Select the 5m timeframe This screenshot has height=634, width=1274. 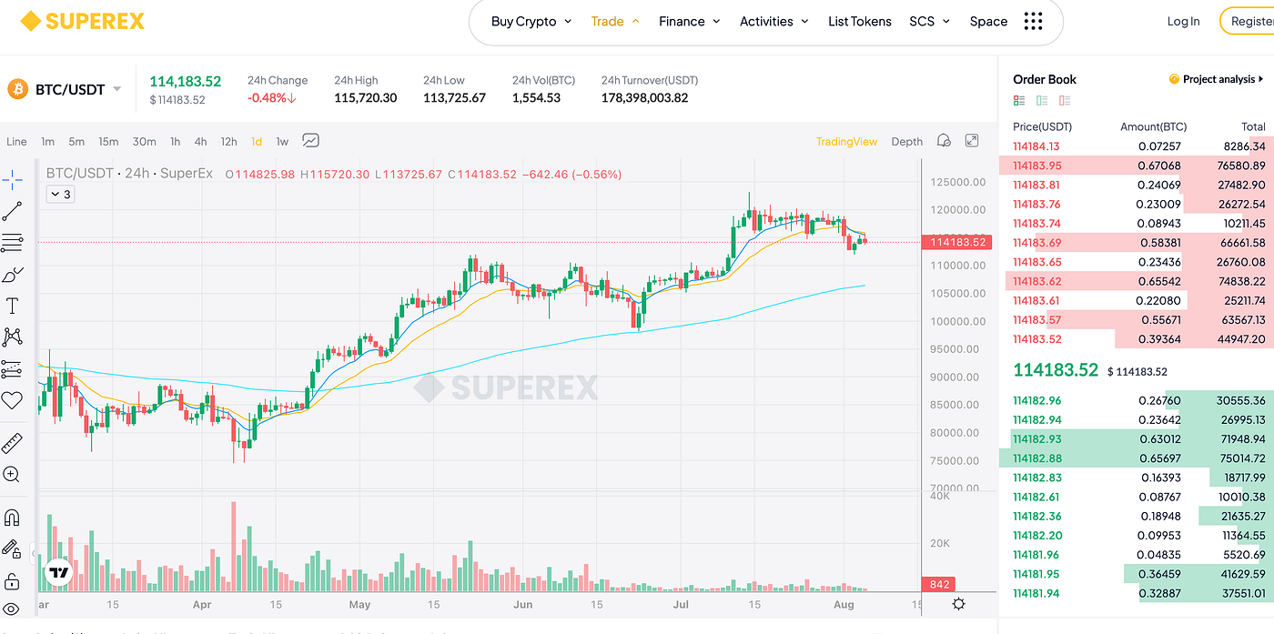coord(76,141)
